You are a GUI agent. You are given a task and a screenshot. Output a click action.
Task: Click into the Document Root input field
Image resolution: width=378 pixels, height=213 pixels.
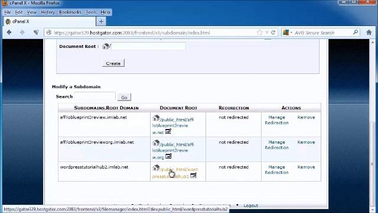(x=148, y=46)
